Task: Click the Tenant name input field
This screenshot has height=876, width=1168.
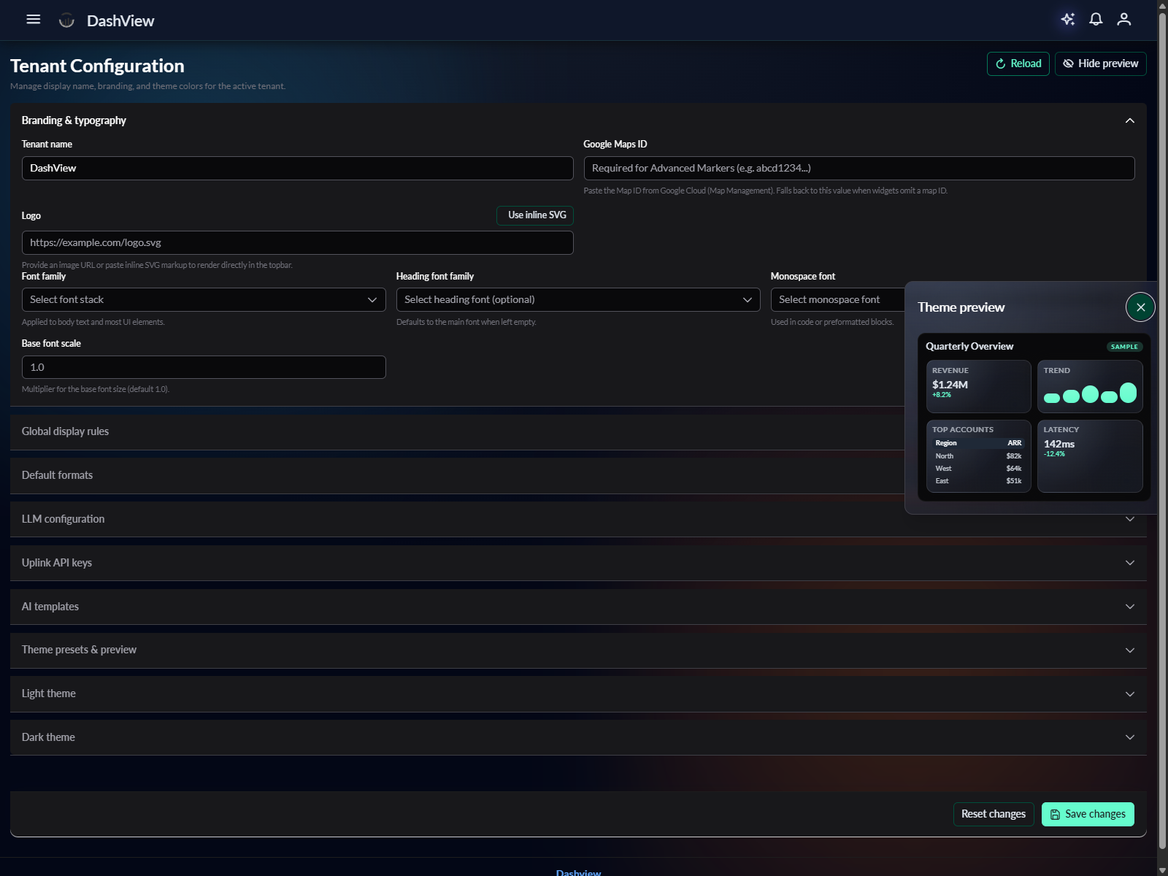Action: coord(298,168)
